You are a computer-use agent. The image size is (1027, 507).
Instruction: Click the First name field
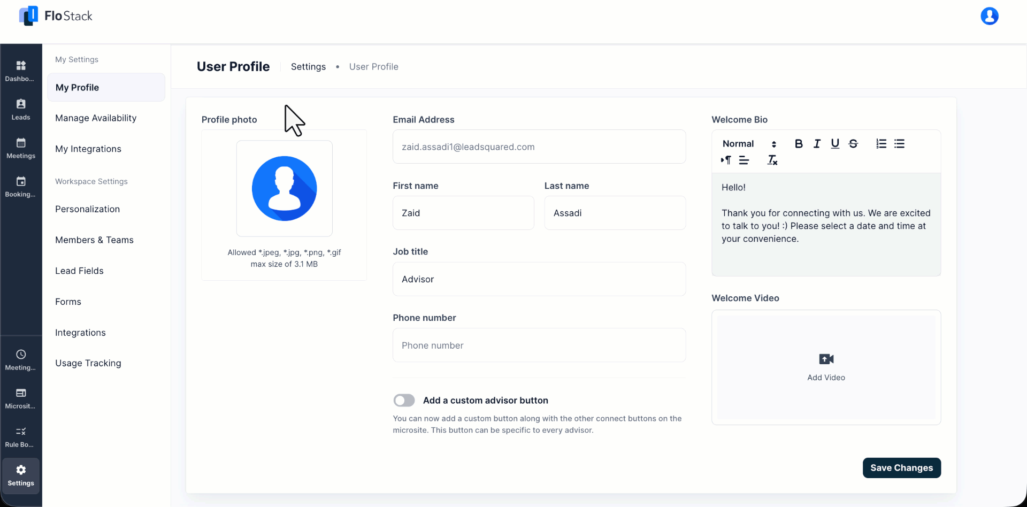coord(463,213)
